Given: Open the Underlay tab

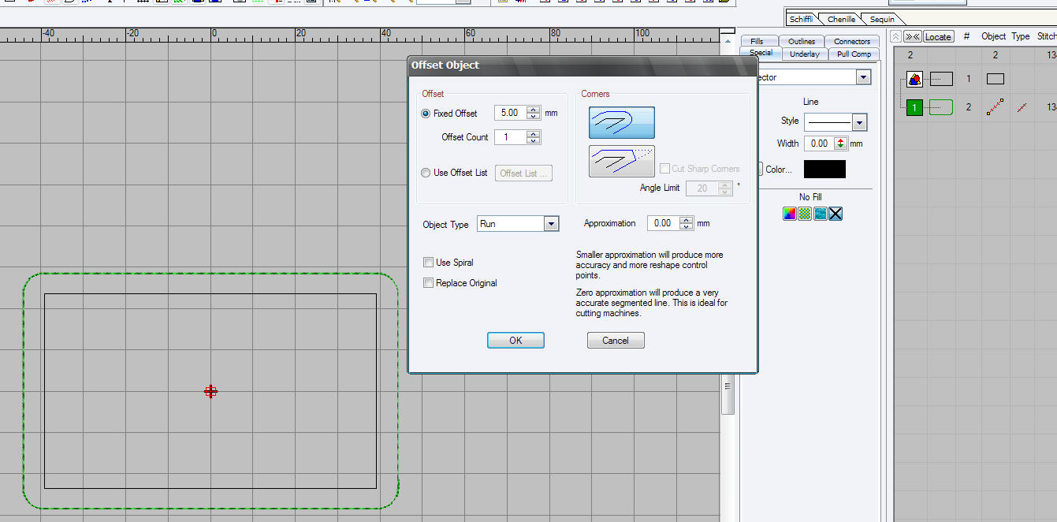Looking at the screenshot, I should 804,54.
